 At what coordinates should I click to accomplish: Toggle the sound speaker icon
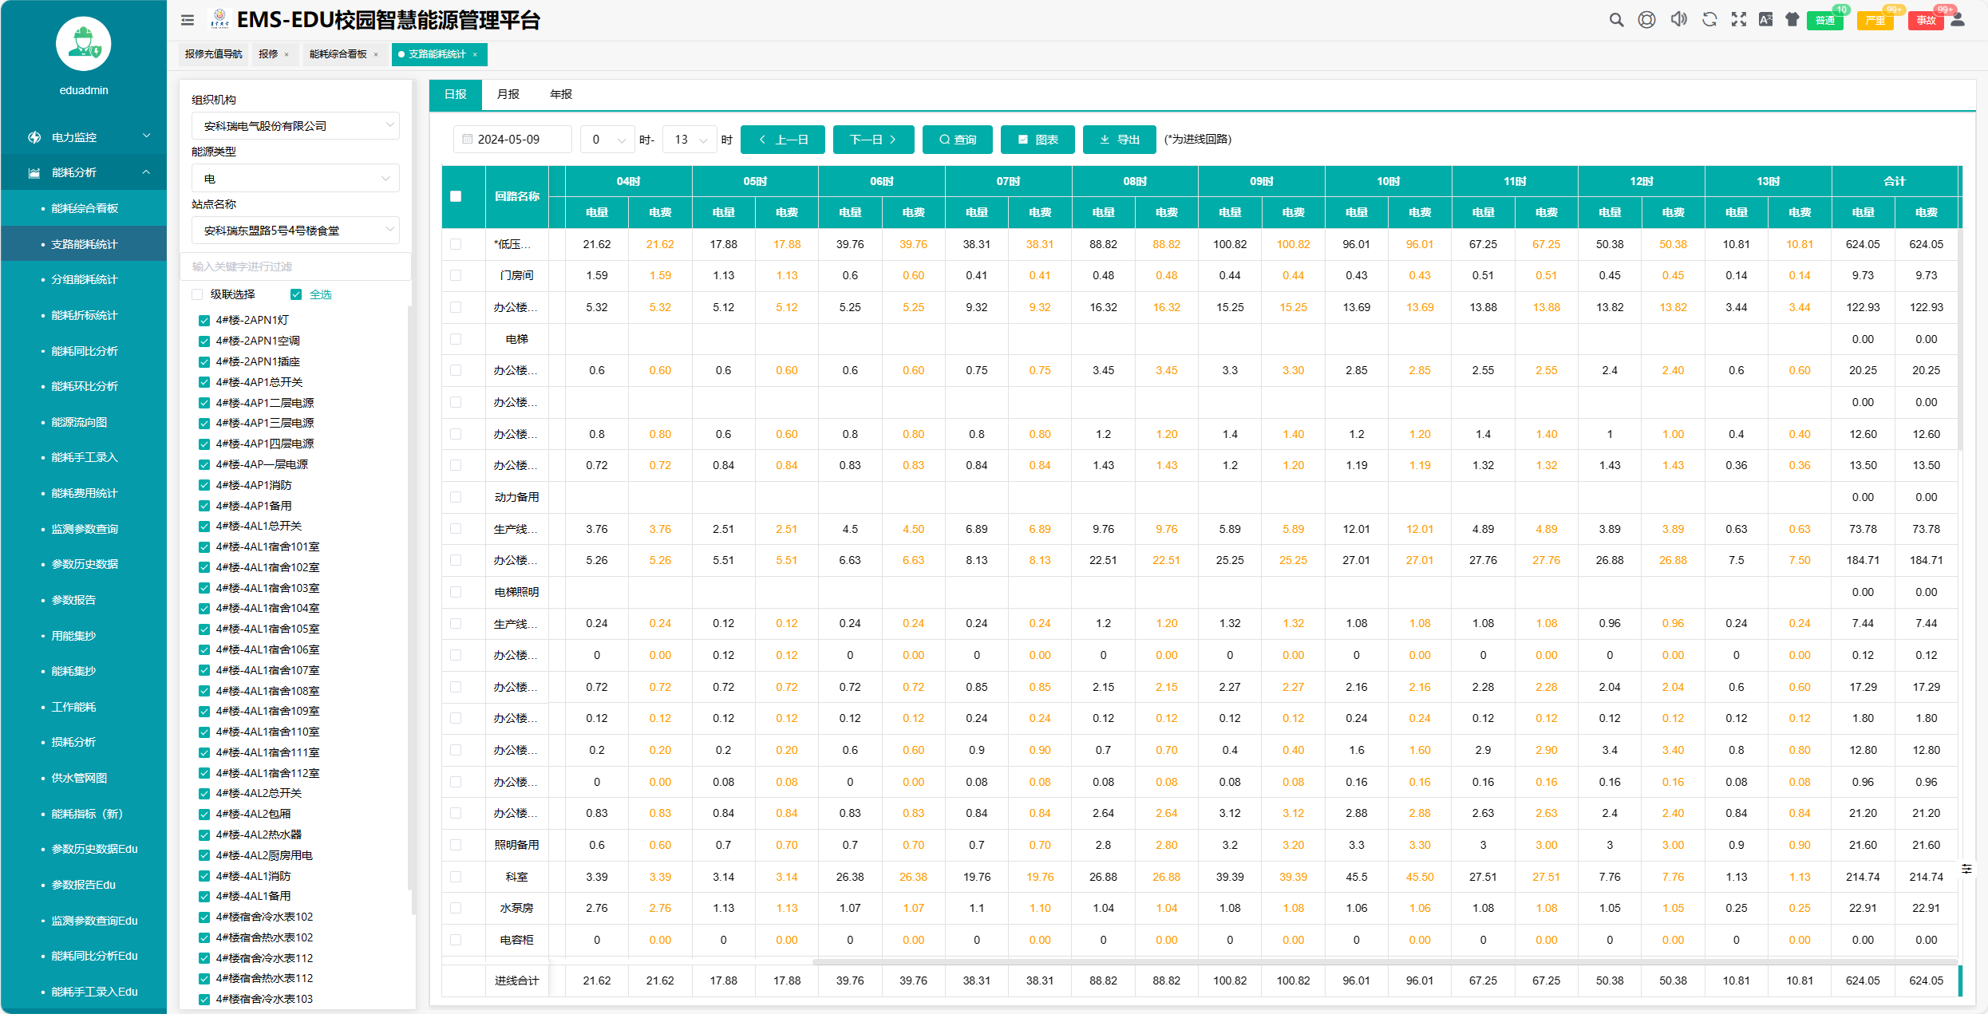[1678, 20]
